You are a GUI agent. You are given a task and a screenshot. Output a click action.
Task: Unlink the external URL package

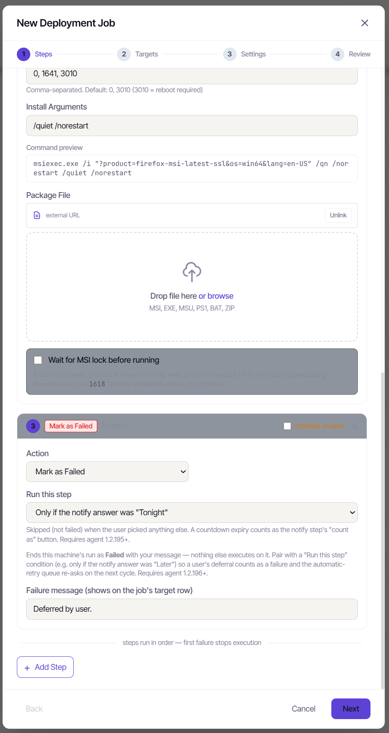point(338,215)
